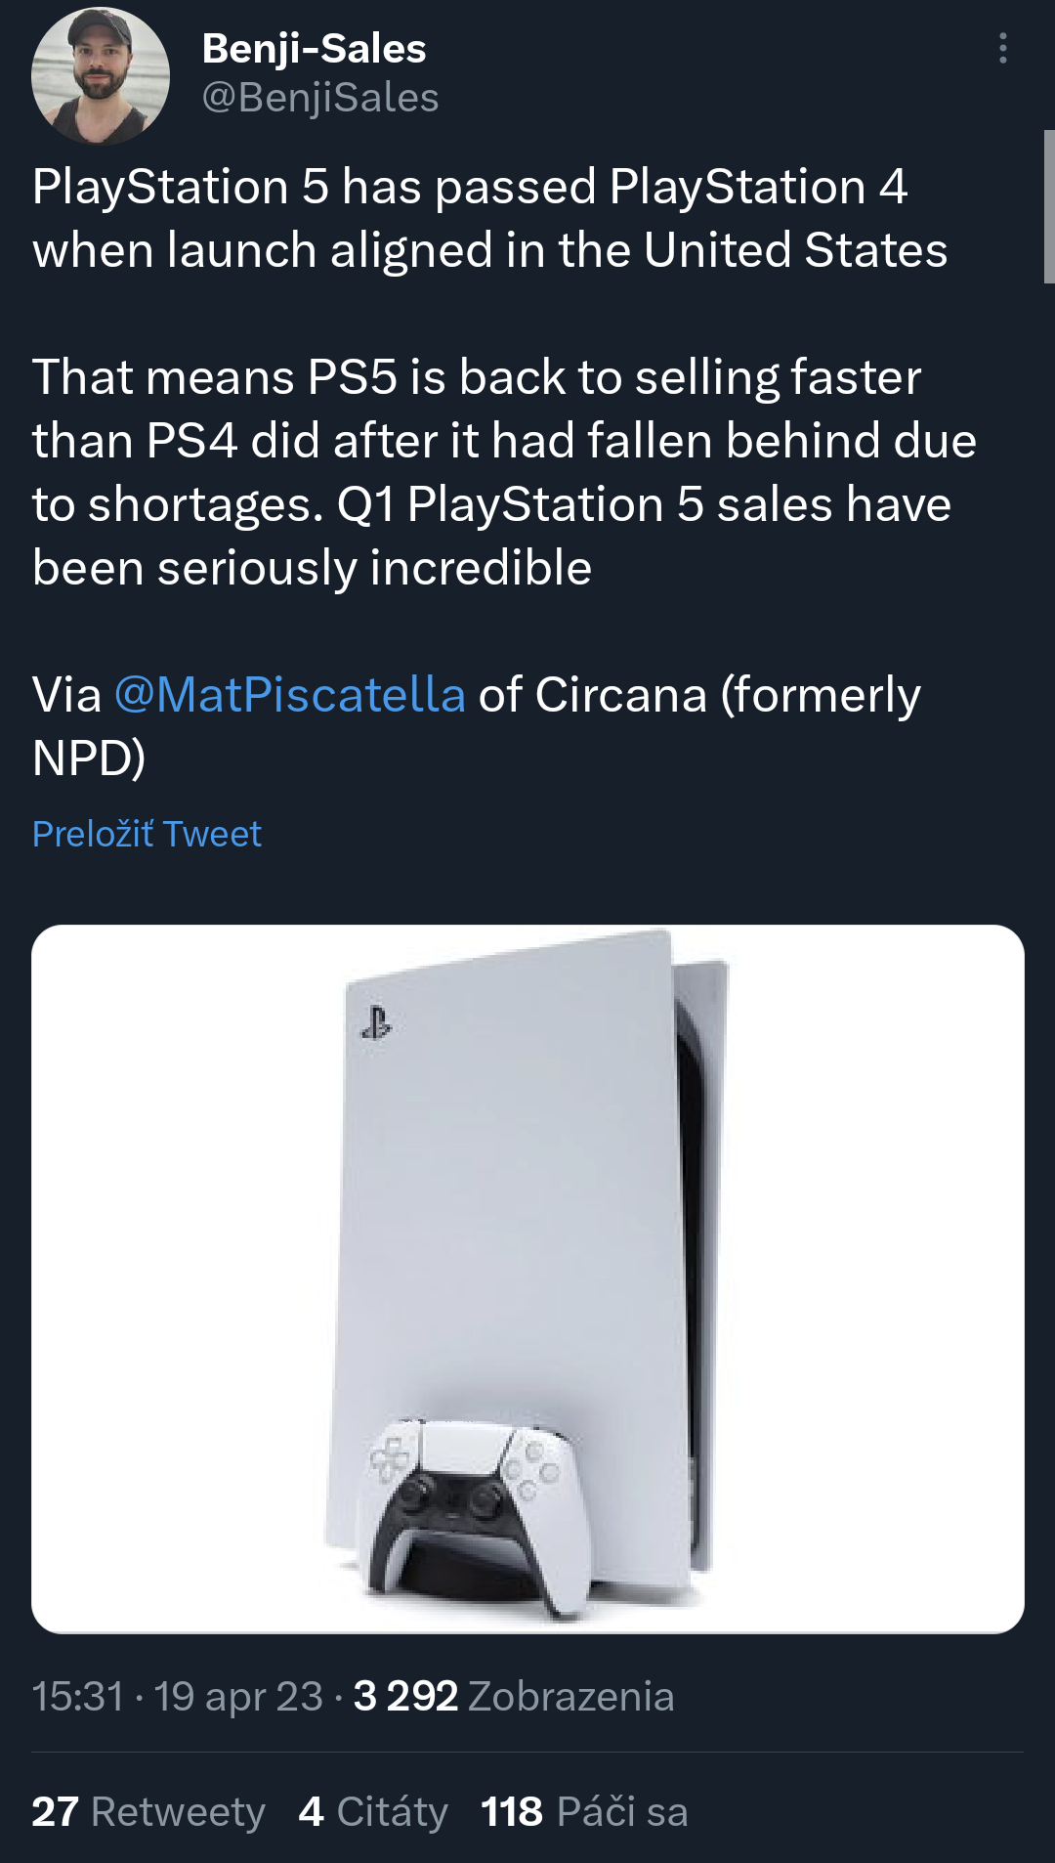This screenshot has width=1055, height=1863.
Task: Click the "NPD)" text line
Action: tap(89, 758)
